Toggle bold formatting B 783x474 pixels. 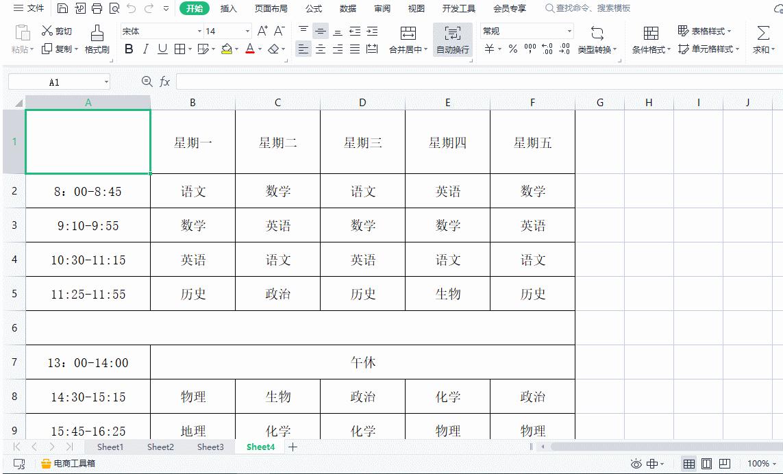pos(129,50)
